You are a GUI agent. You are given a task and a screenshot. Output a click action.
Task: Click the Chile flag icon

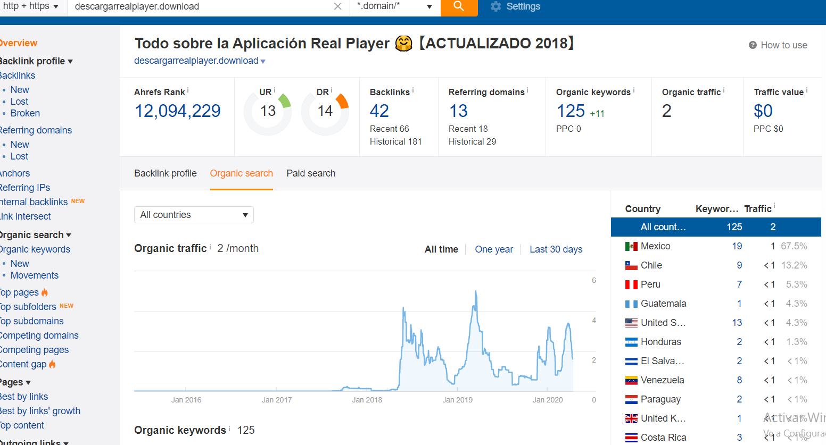click(631, 265)
